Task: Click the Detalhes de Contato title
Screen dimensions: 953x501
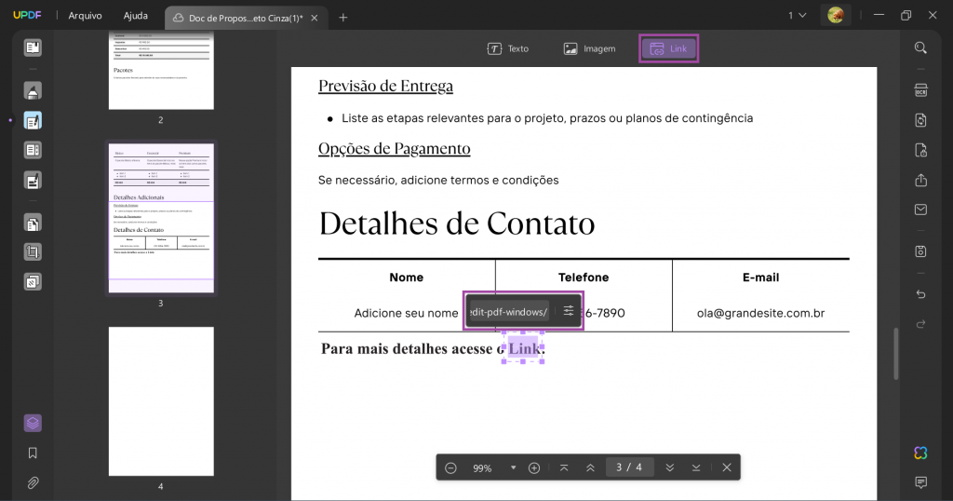Action: (x=456, y=223)
